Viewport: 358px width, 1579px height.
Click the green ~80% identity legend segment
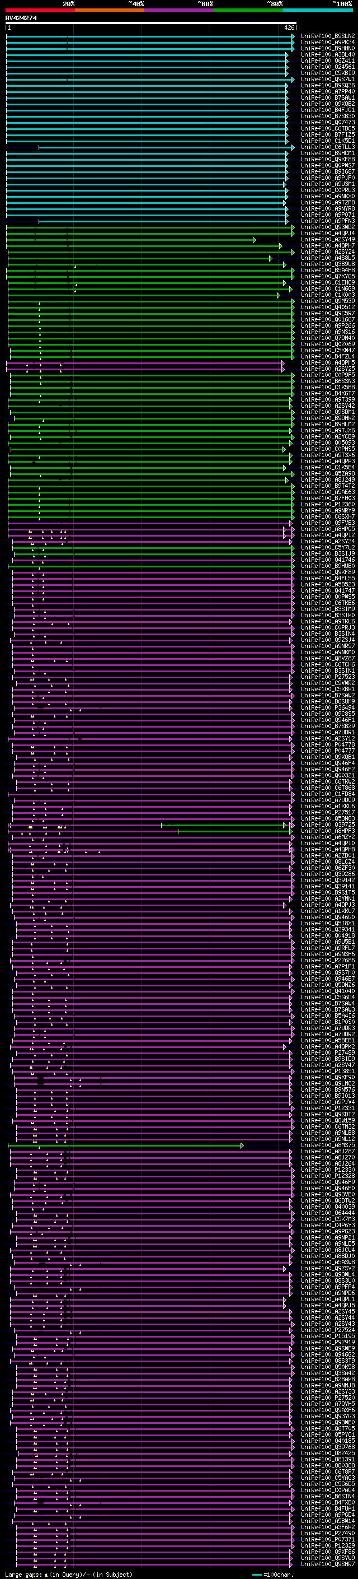coord(248,10)
